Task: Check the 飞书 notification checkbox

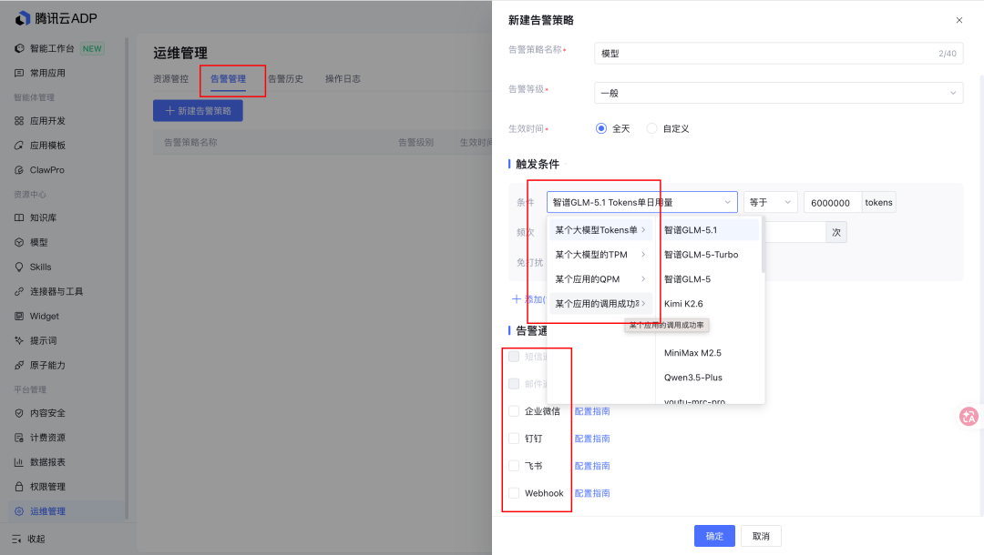Action: (514, 466)
